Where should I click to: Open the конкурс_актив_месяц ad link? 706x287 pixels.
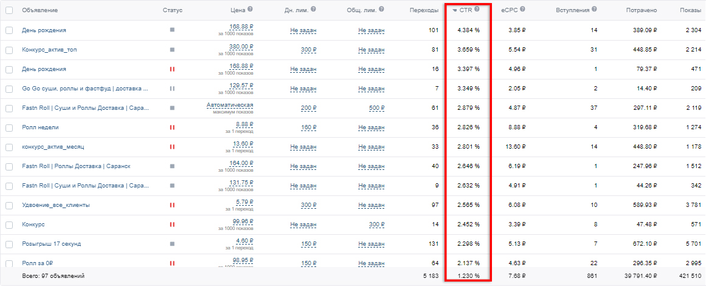point(53,147)
